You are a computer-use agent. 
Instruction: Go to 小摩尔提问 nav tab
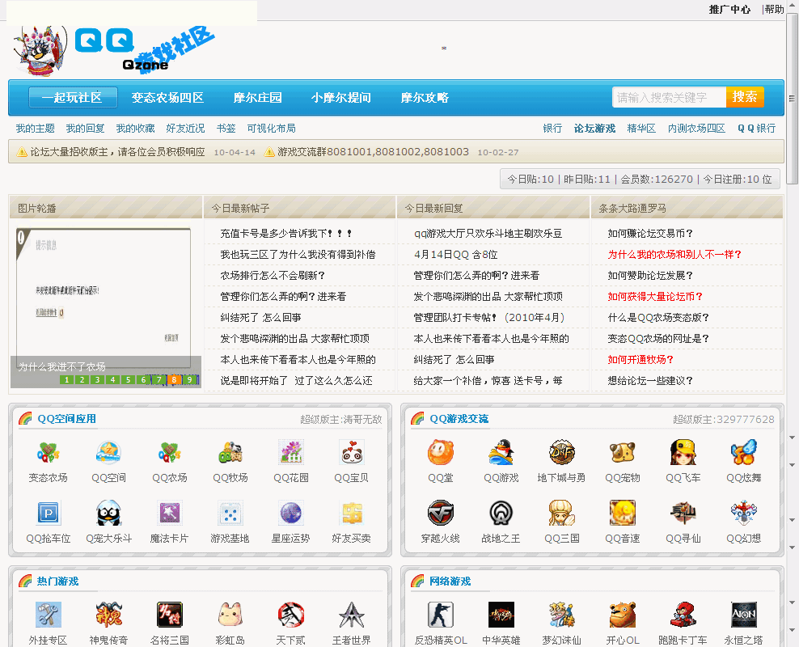click(341, 97)
